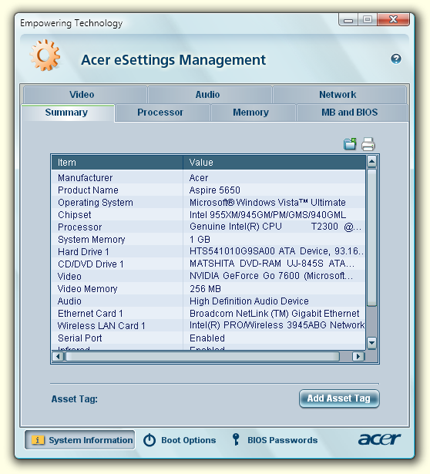Open the Processor tab

(163, 113)
